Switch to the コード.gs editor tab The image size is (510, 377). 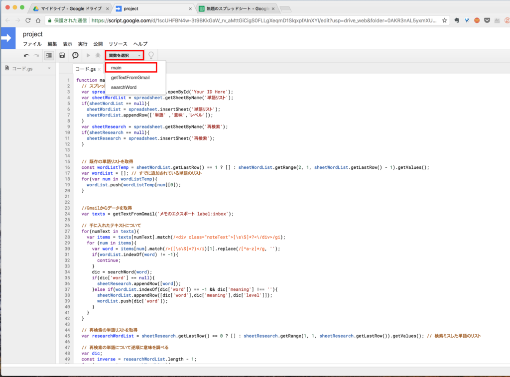point(85,69)
